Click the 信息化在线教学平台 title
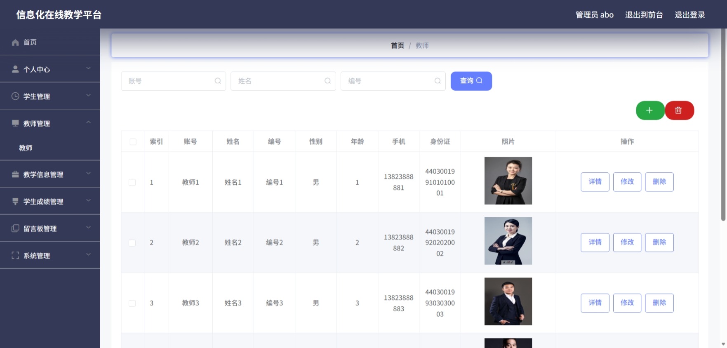 [59, 15]
